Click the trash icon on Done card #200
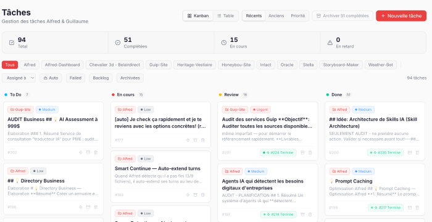Image resolution: width=432 pixels, height=222 pixels. click(x=417, y=152)
